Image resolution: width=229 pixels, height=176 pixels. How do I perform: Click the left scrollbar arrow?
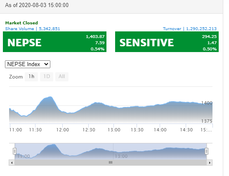(12, 162)
